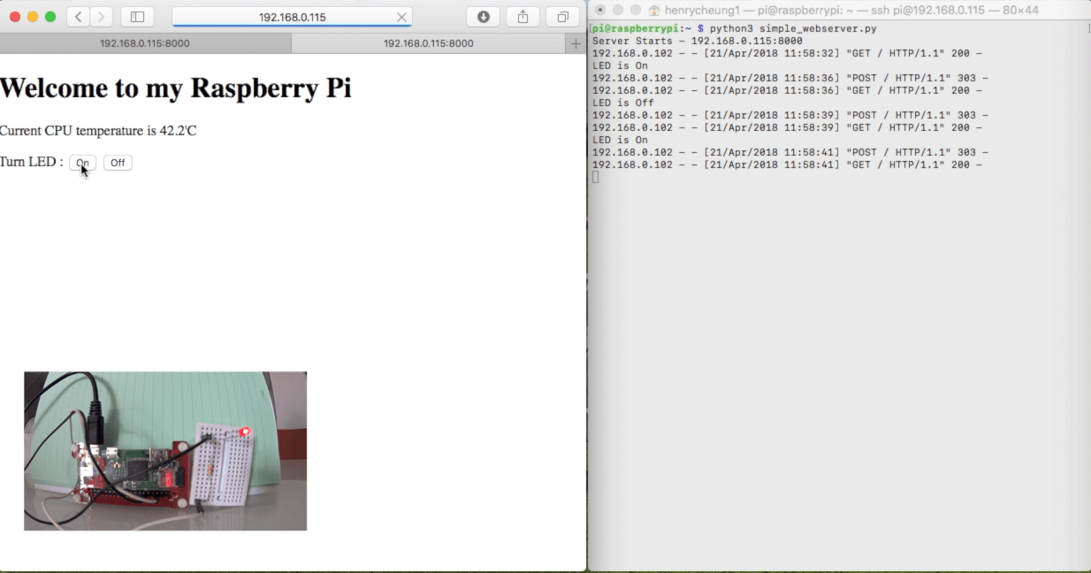Click the blinking cursor in the terminal
Viewport: 1091px width, 573px height.
click(x=596, y=176)
